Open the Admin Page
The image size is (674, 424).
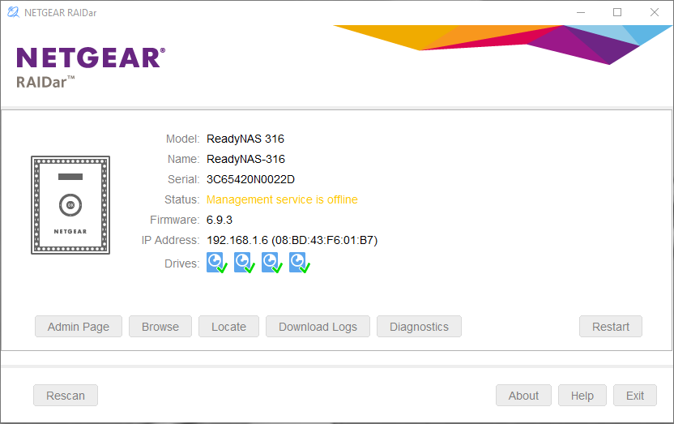point(79,327)
